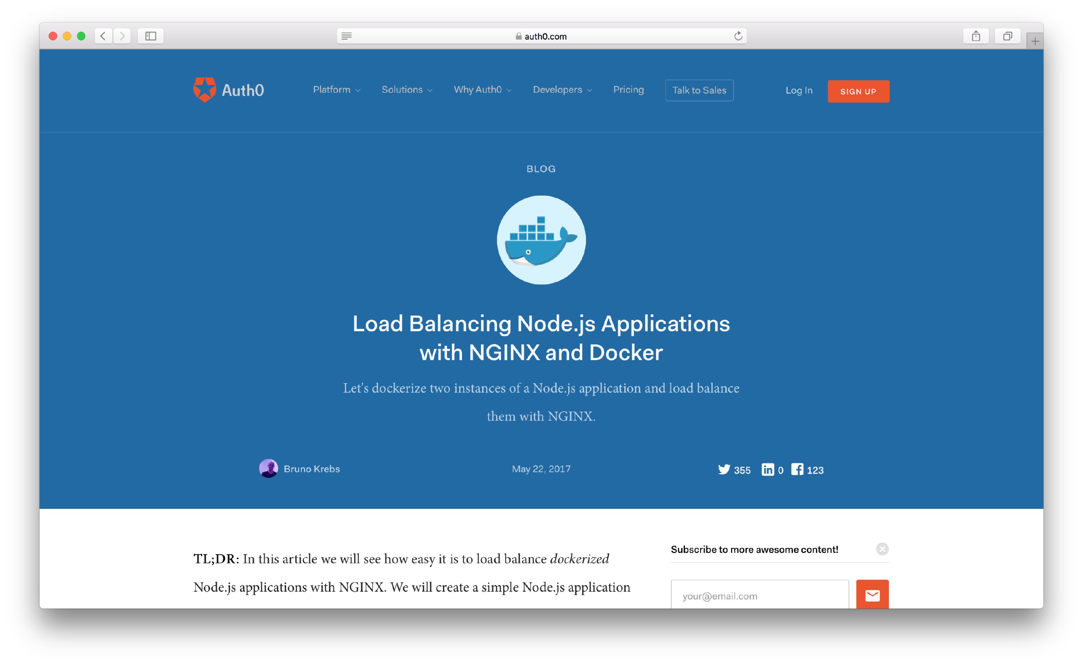Viewport: 1083px width, 665px height.
Task: Click the LinkedIn share count 0
Action: pyautogui.click(x=781, y=470)
